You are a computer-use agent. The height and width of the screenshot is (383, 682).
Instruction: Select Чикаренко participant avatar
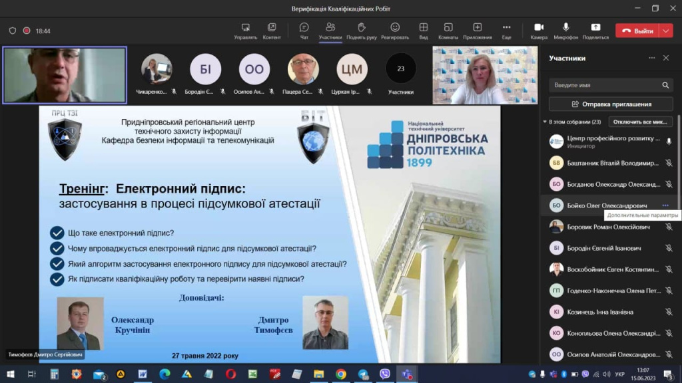157,68
